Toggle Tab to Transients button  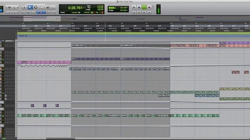(x=29, y=12)
